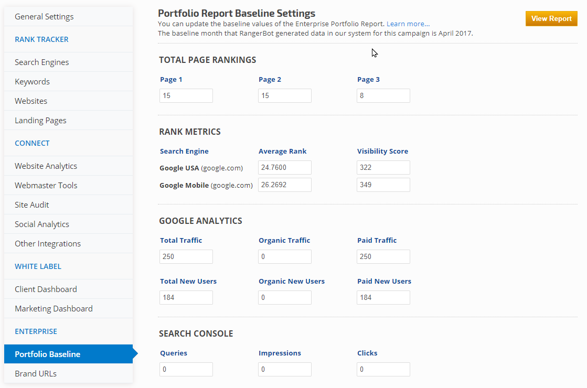The image size is (587, 388).
Task: Select Brand URLs sidebar item
Action: point(36,374)
